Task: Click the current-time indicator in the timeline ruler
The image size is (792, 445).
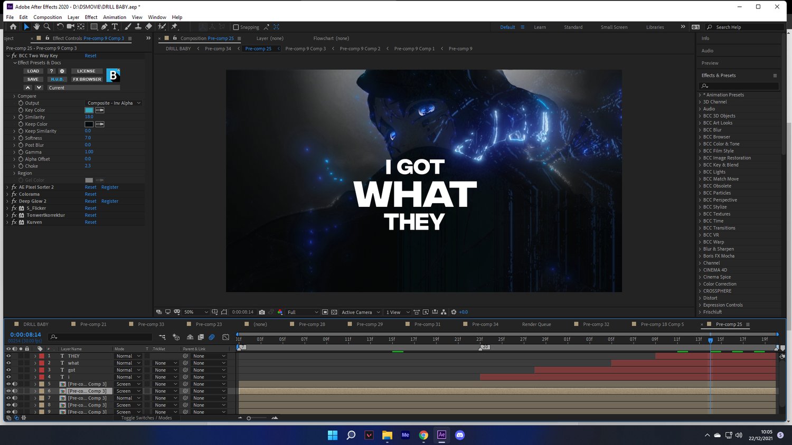Action: tap(711, 340)
